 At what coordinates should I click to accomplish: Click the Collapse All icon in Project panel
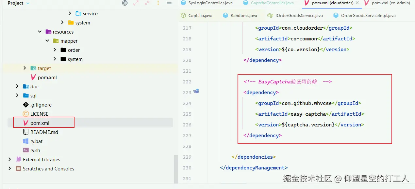(x=147, y=3)
